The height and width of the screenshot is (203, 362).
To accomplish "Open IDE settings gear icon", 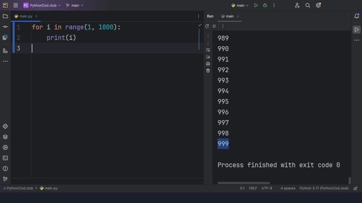I will click(318, 5).
